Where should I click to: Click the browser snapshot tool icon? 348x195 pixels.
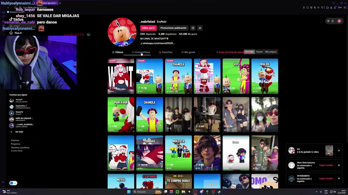(x=307, y=8)
